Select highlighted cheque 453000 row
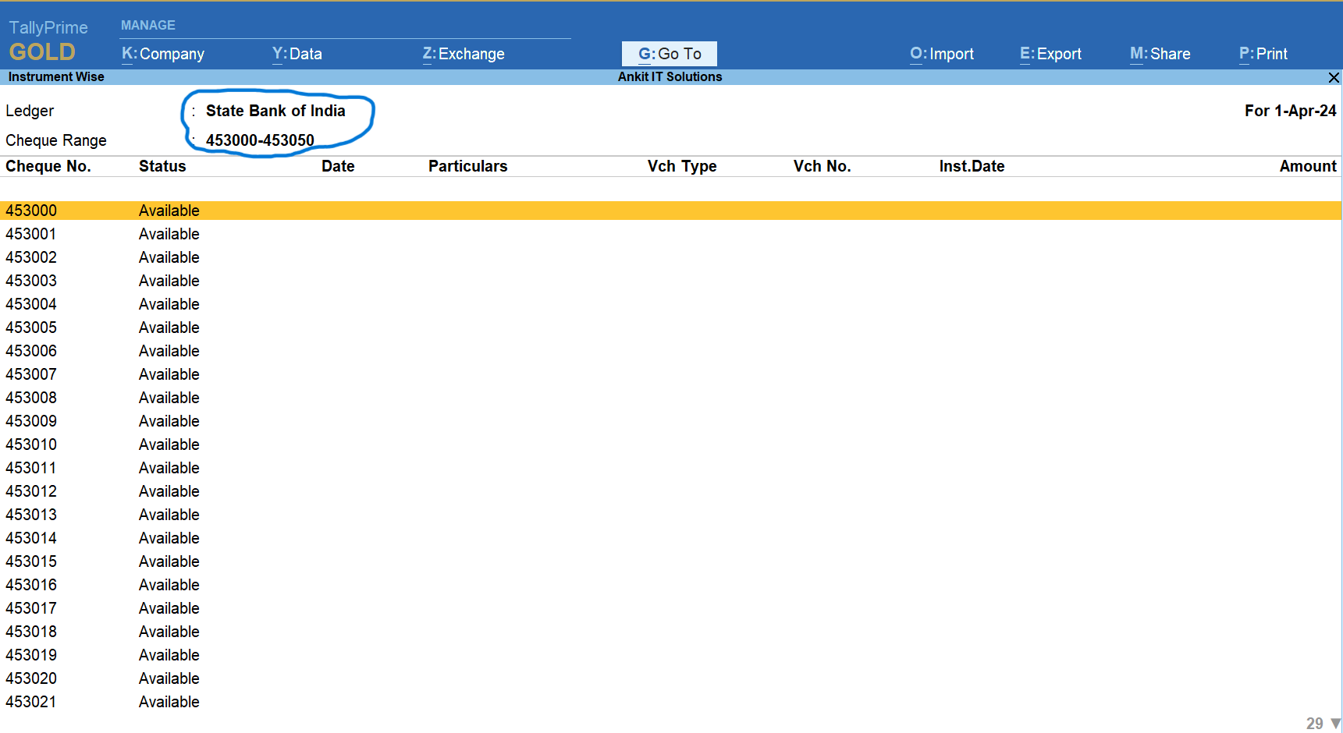This screenshot has width=1343, height=733. (671, 211)
